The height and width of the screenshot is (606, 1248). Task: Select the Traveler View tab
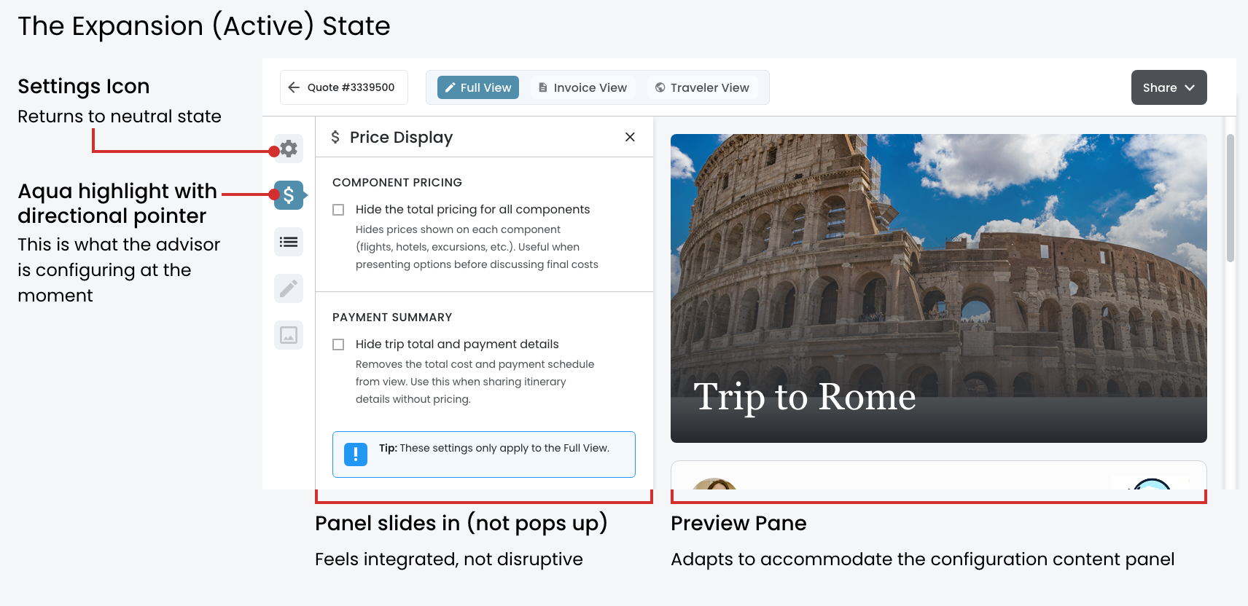(x=702, y=87)
